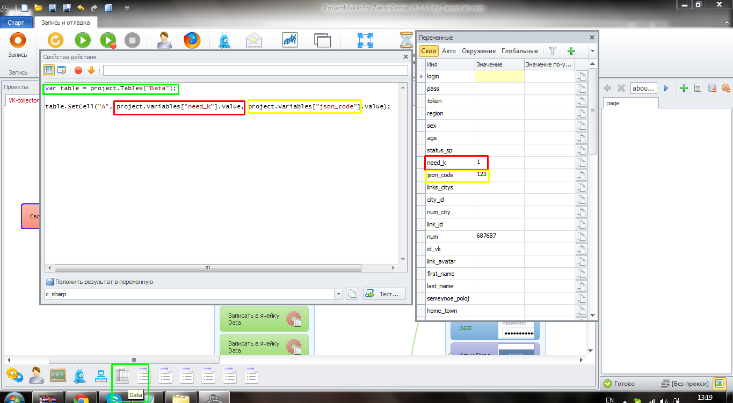Toggle Положить результат в переменную checkbox
733x403 pixels.
pyautogui.click(x=49, y=282)
